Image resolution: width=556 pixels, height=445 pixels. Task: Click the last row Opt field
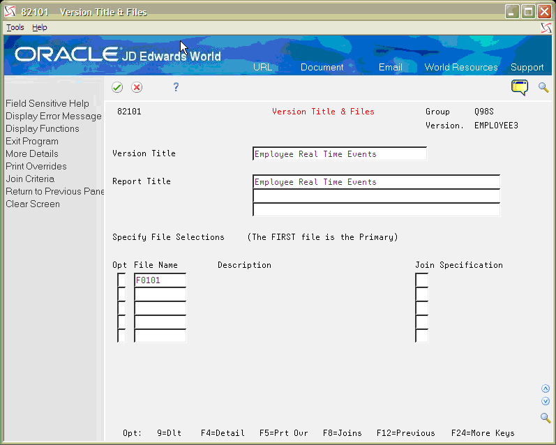pos(121,335)
